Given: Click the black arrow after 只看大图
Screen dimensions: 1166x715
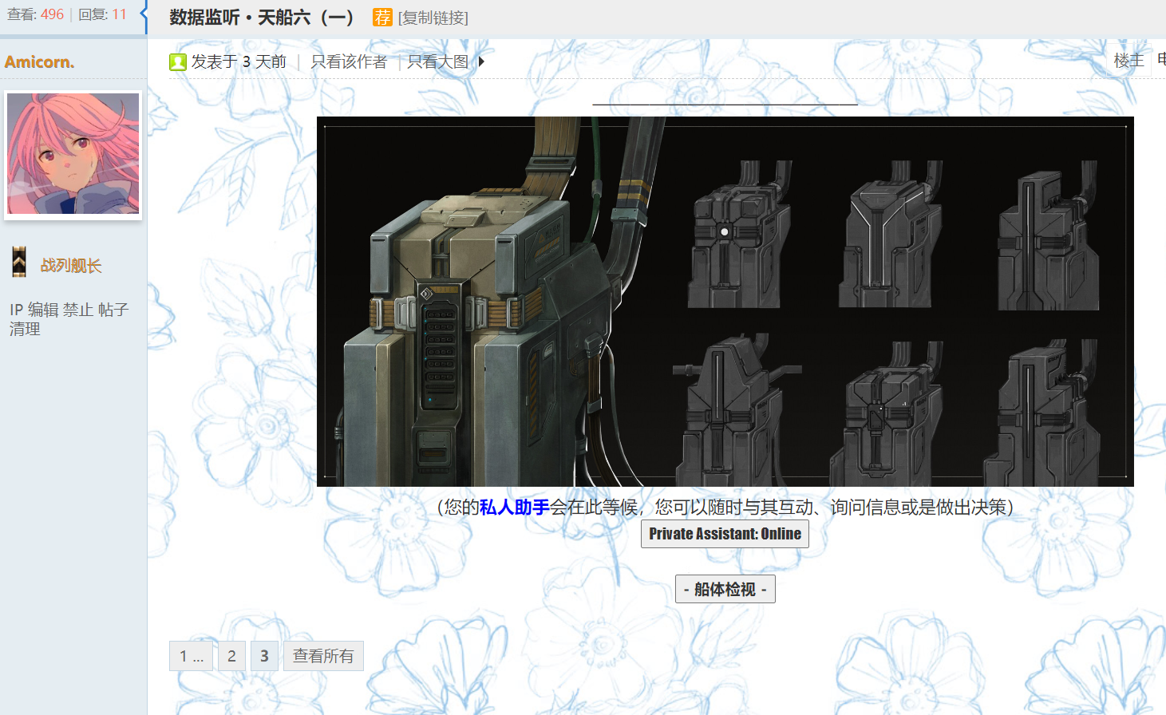Looking at the screenshot, I should pyautogui.click(x=481, y=61).
